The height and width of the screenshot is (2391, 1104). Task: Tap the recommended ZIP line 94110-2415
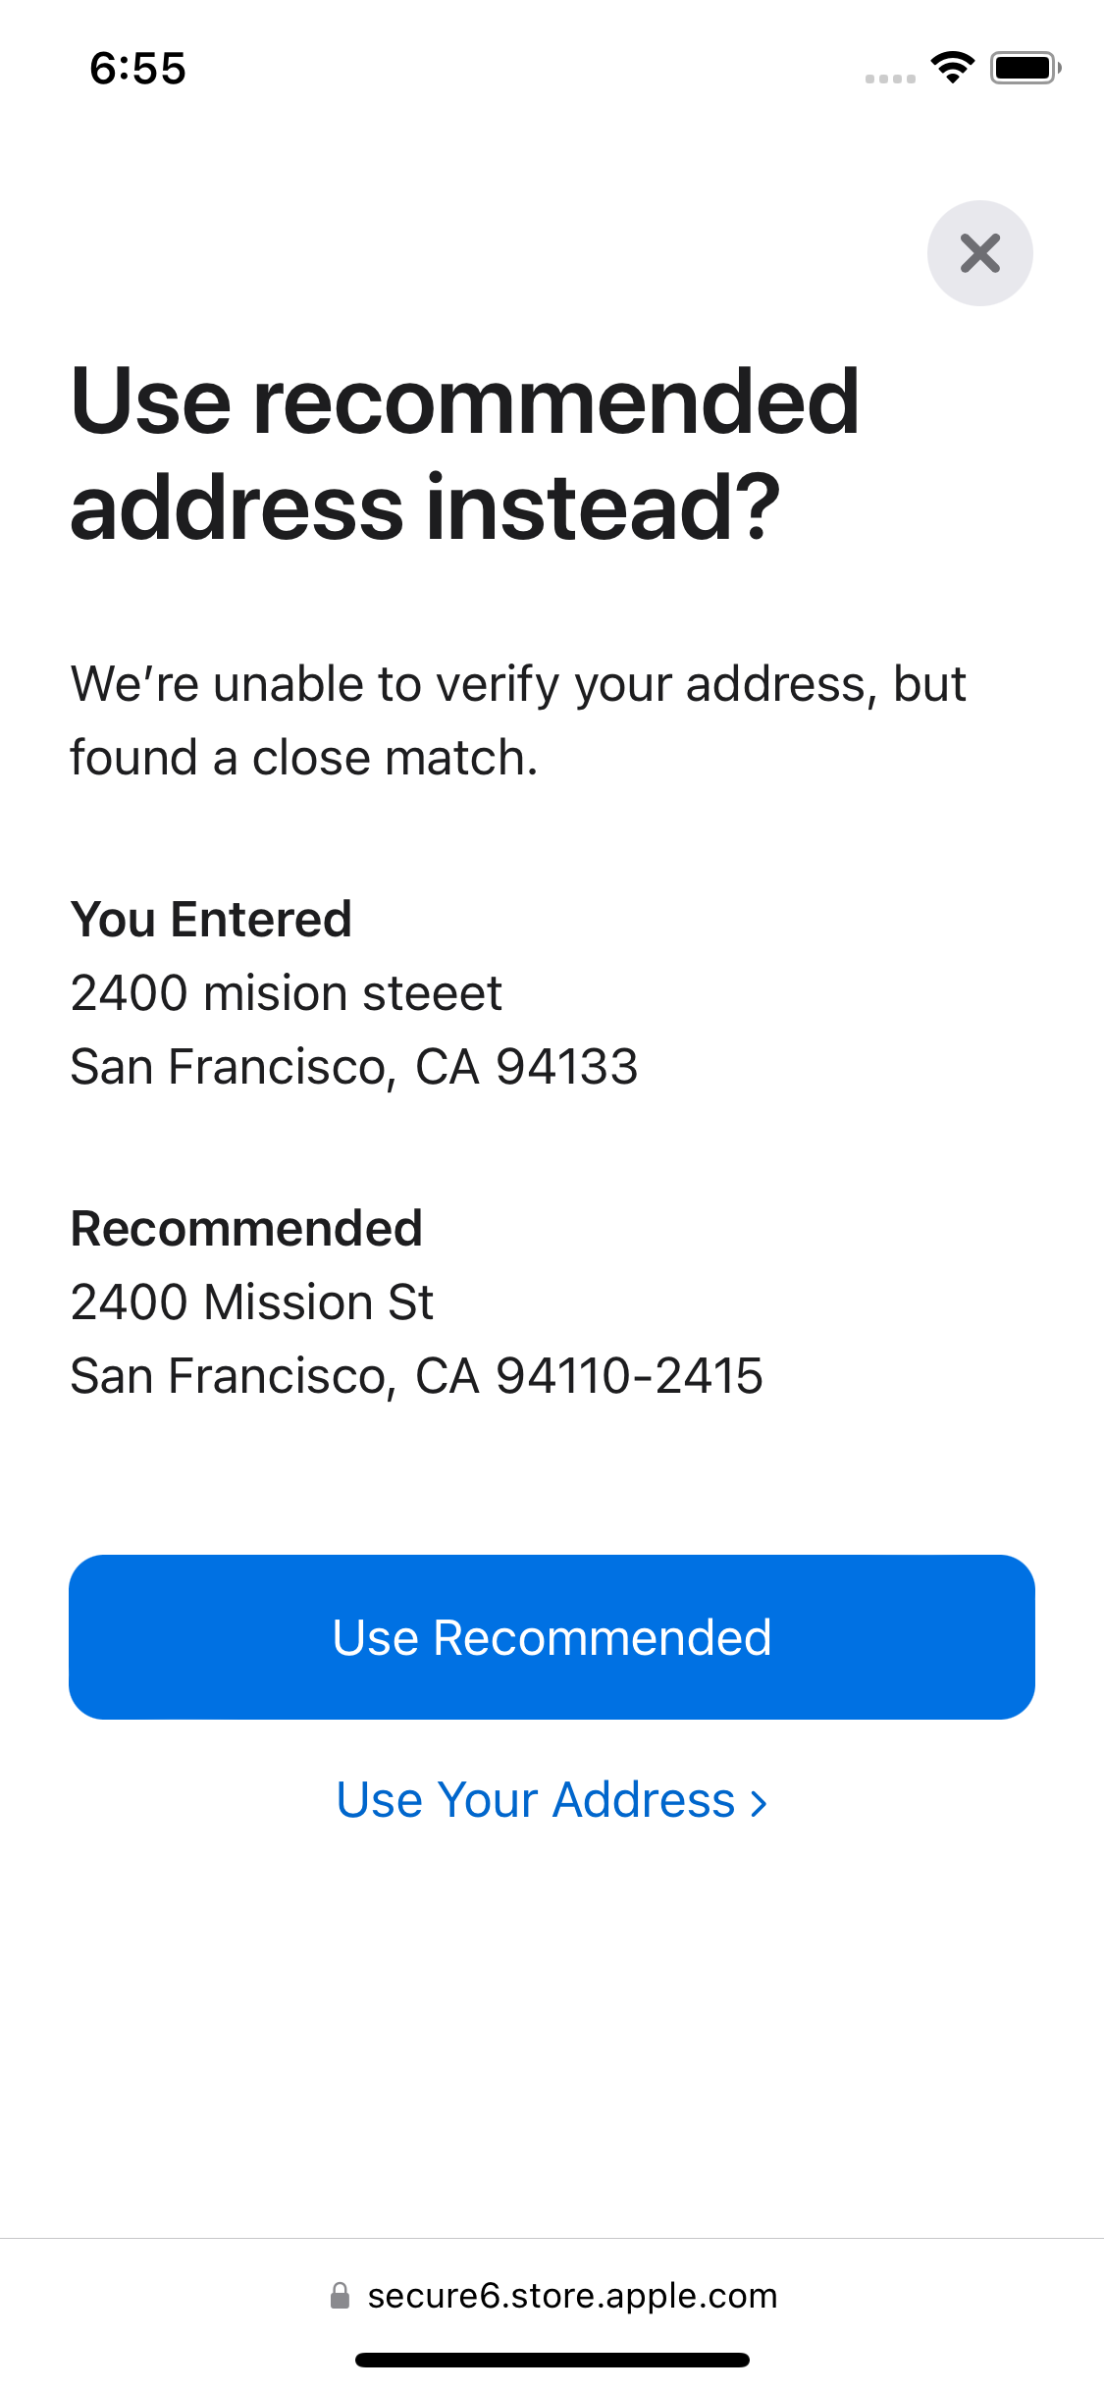[x=416, y=1376]
